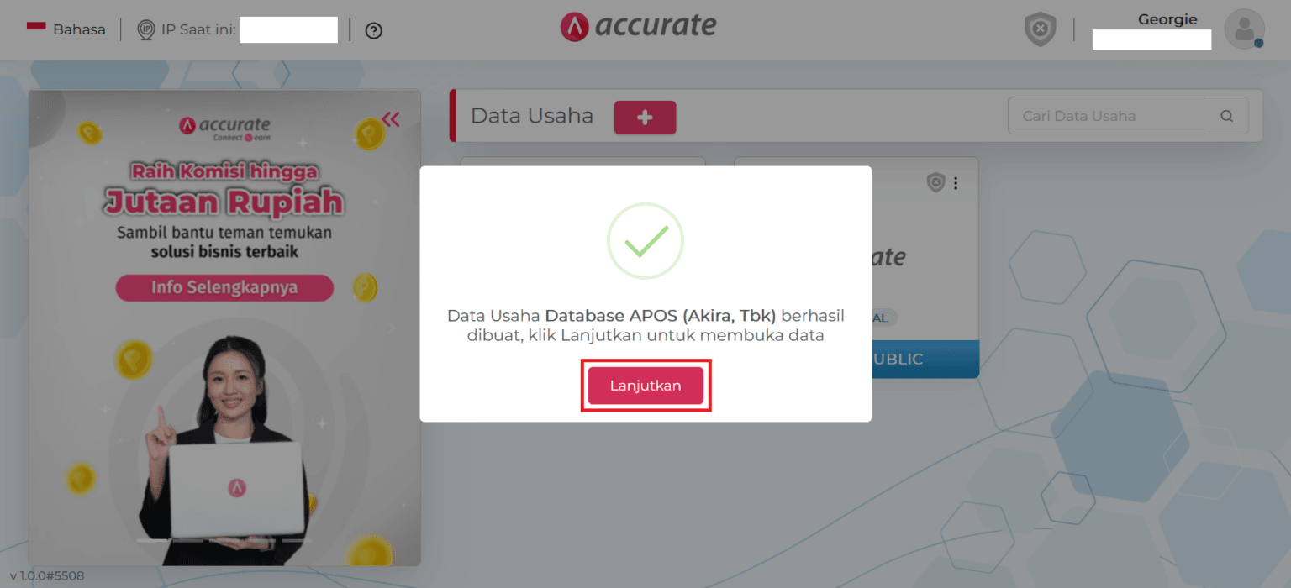Viewport: 1291px width, 588px height.
Task: Click the search magnifier icon
Action: point(1227,117)
